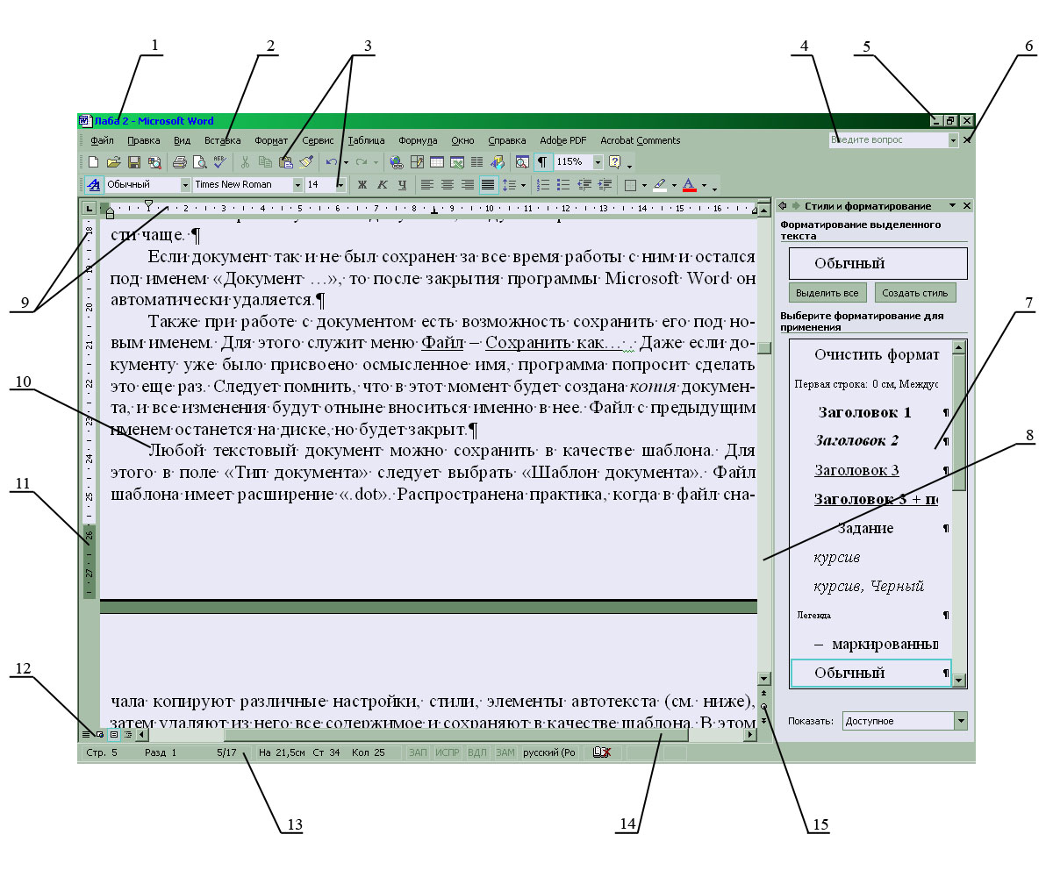Toggle underline (Ч) formatting
Image resolution: width=1053 pixels, height=877 pixels.
[x=403, y=185]
